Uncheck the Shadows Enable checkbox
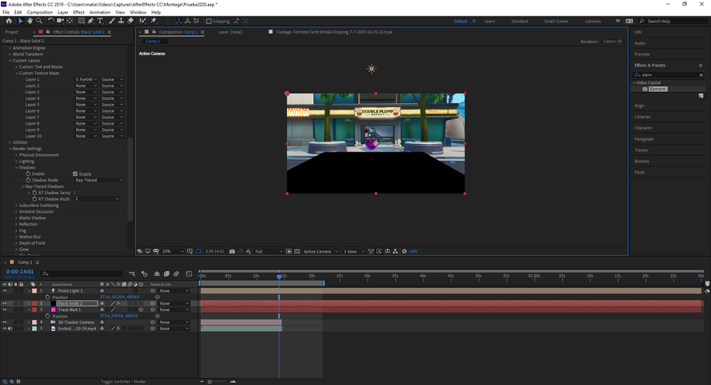Image resolution: width=711 pixels, height=385 pixels. (75, 174)
